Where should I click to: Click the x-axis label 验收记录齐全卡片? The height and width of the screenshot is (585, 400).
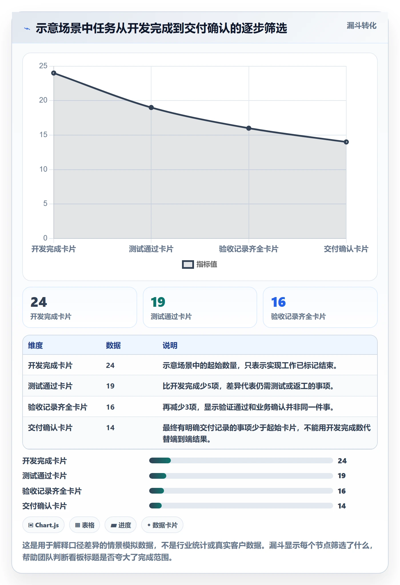[249, 249]
